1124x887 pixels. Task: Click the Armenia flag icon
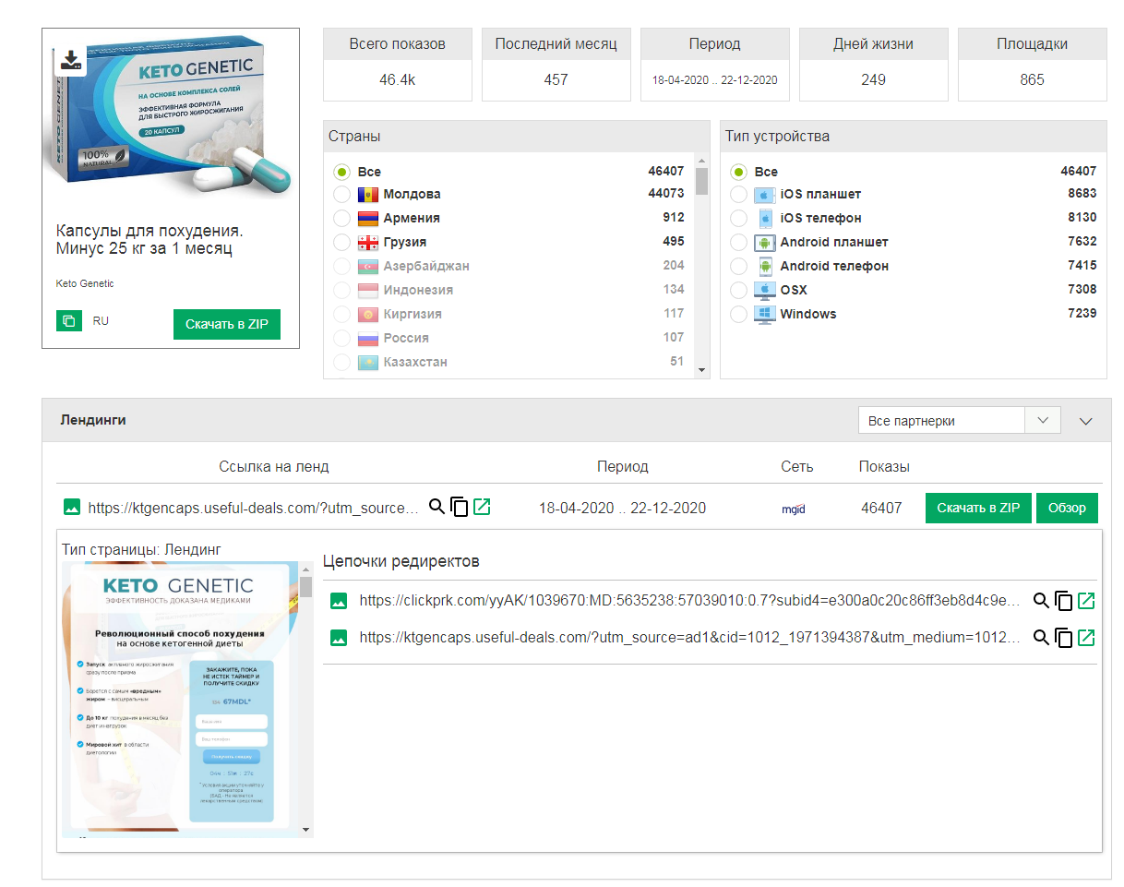pos(367,219)
